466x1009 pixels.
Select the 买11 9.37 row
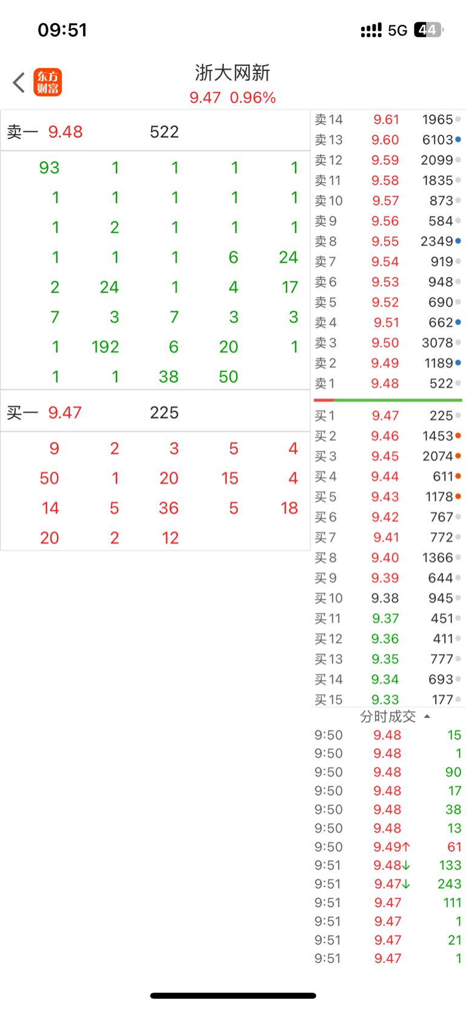pos(388,618)
